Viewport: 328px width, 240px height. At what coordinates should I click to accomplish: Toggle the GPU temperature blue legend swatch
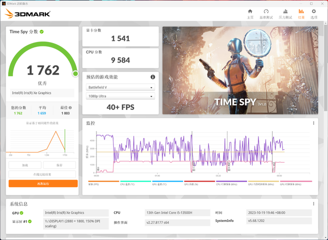pos(167,181)
